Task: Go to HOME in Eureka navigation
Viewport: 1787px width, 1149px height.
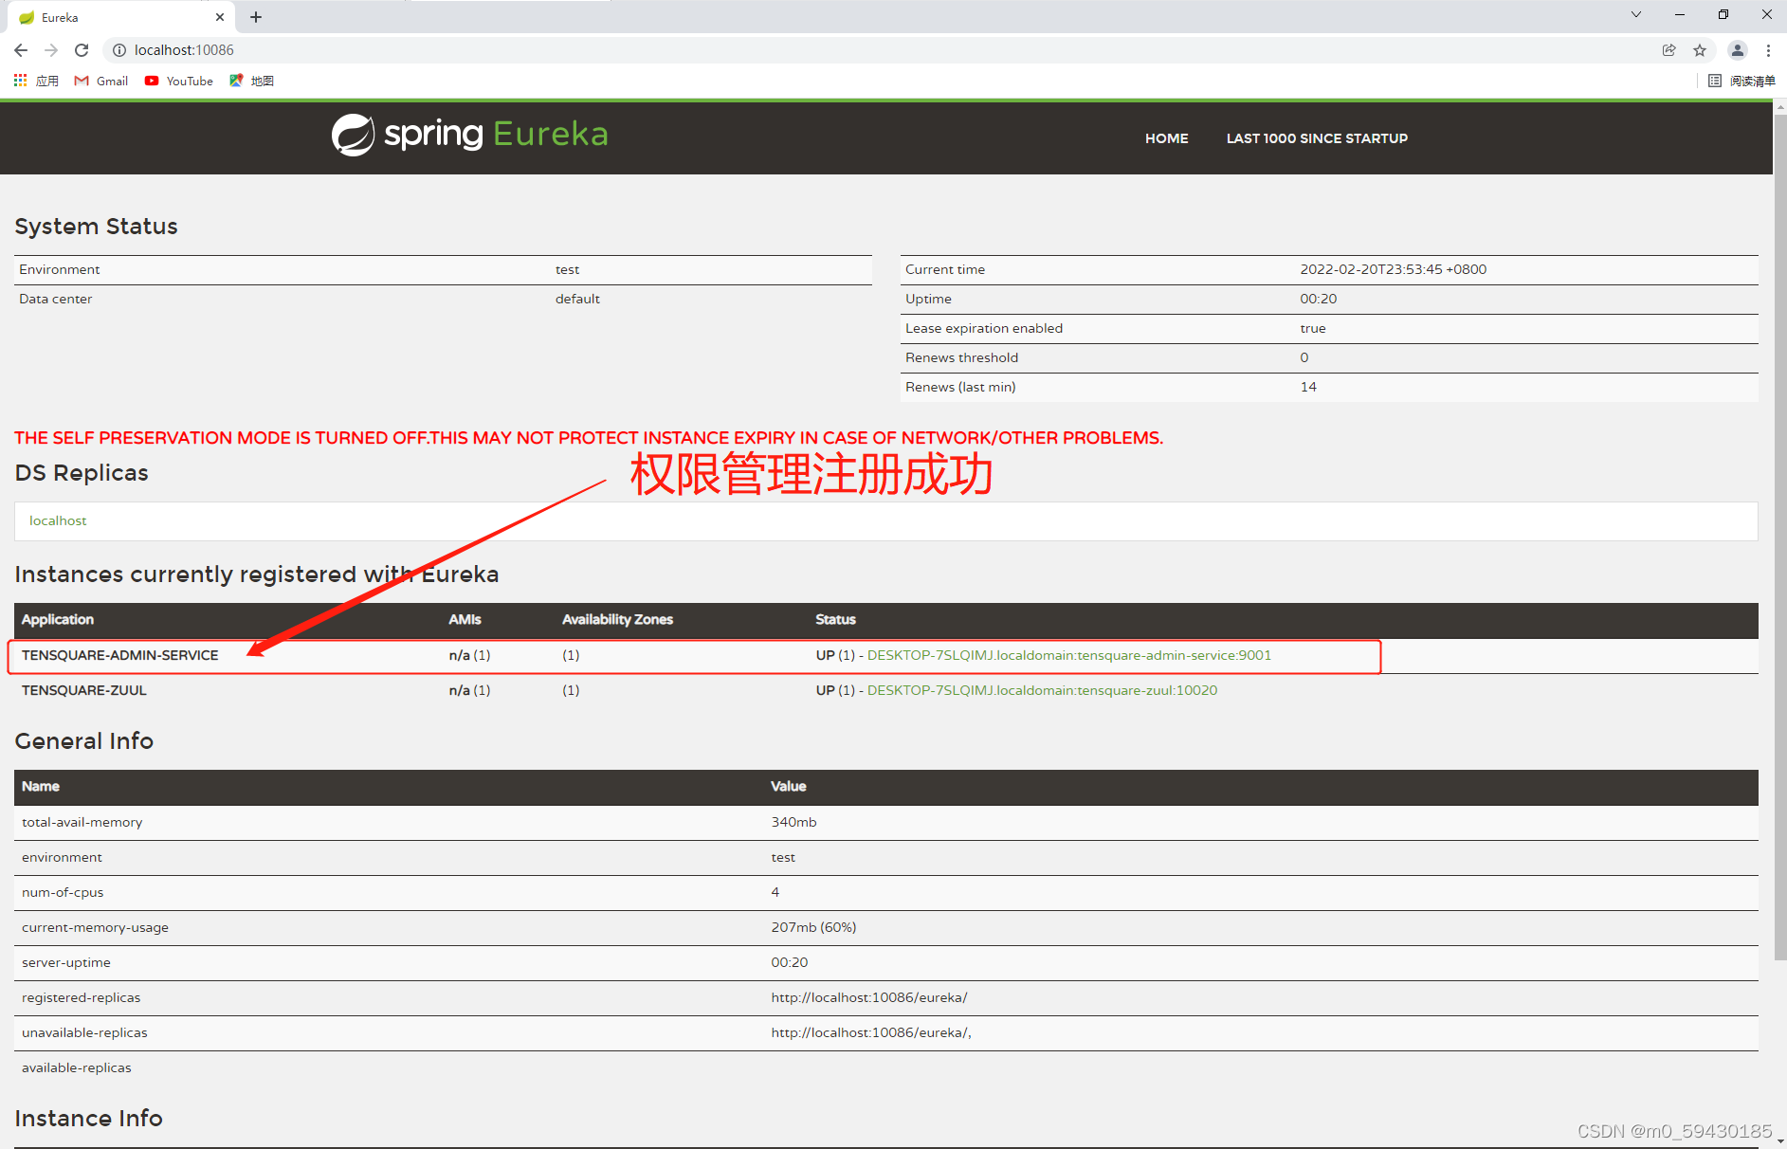Action: pos(1166,138)
